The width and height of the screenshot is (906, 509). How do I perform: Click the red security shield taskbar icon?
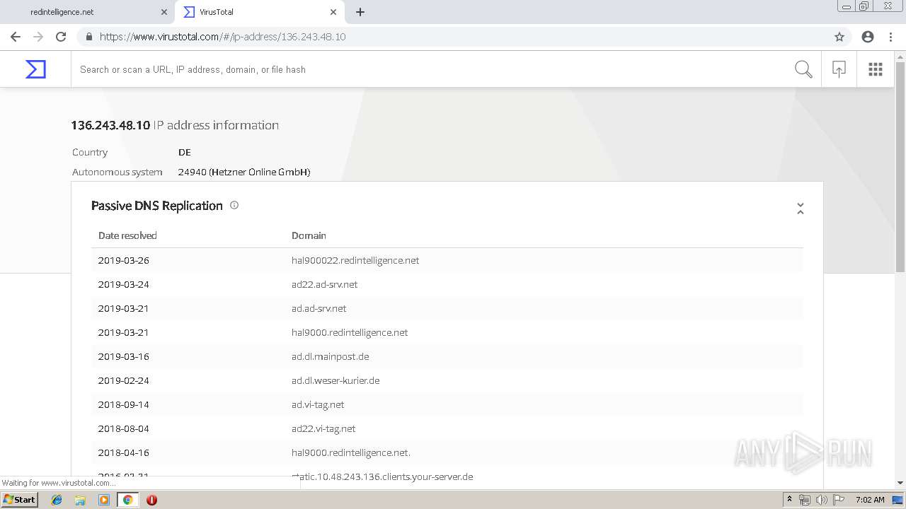tap(151, 500)
